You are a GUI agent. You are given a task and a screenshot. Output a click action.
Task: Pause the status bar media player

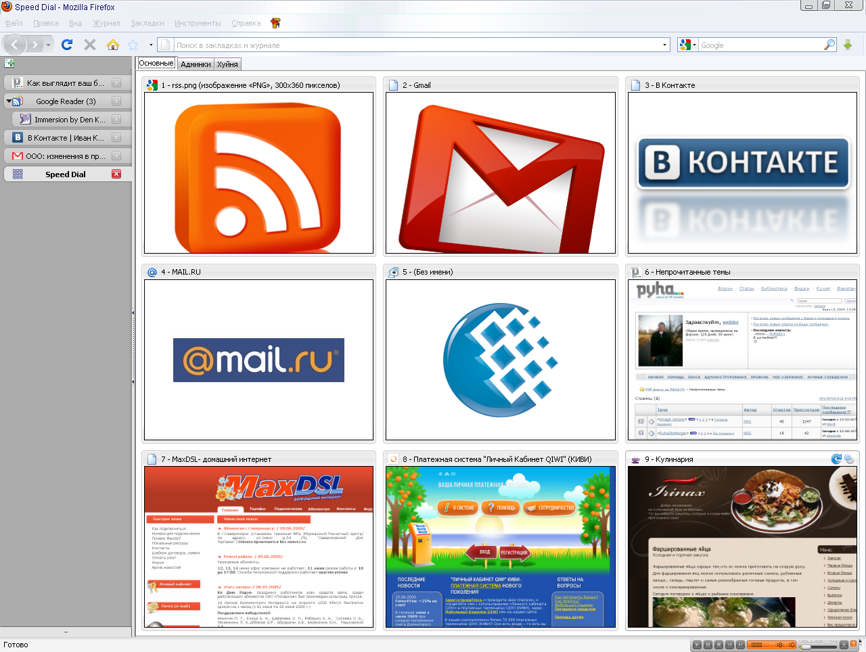tap(708, 645)
